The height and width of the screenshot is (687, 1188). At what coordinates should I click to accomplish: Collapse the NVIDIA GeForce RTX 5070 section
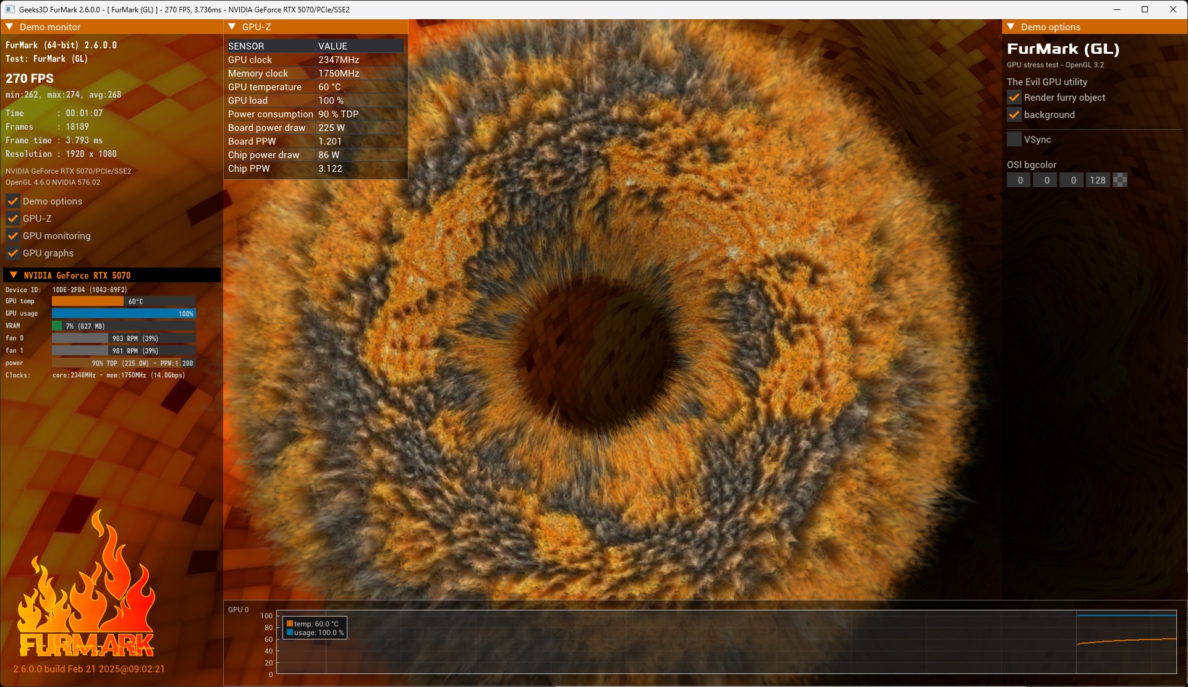[x=14, y=275]
